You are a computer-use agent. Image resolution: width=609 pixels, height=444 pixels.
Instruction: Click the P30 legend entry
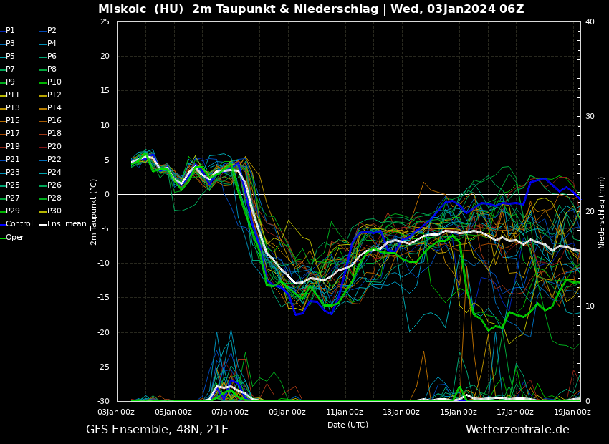[54, 211]
